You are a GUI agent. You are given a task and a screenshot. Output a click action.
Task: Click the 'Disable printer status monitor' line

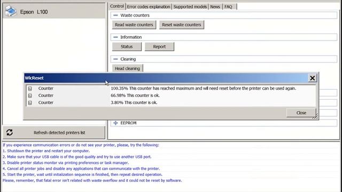66,163
